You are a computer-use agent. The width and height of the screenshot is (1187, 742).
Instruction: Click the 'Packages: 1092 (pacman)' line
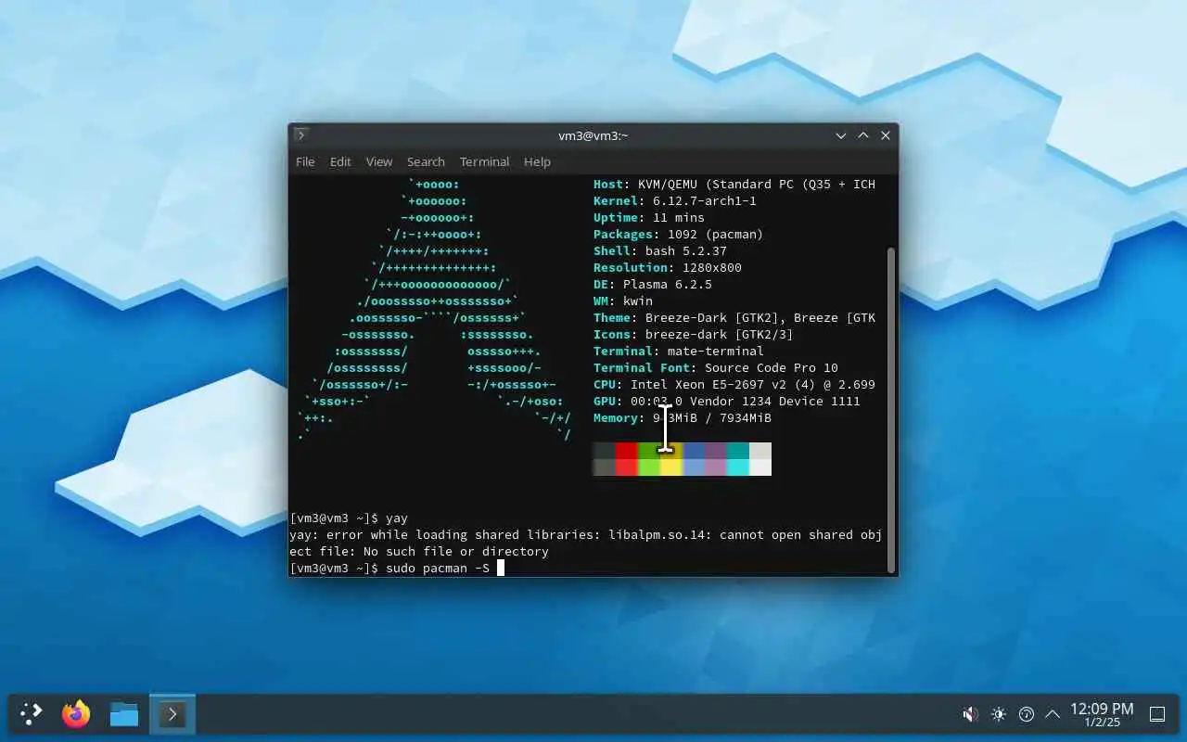pyautogui.click(x=679, y=234)
